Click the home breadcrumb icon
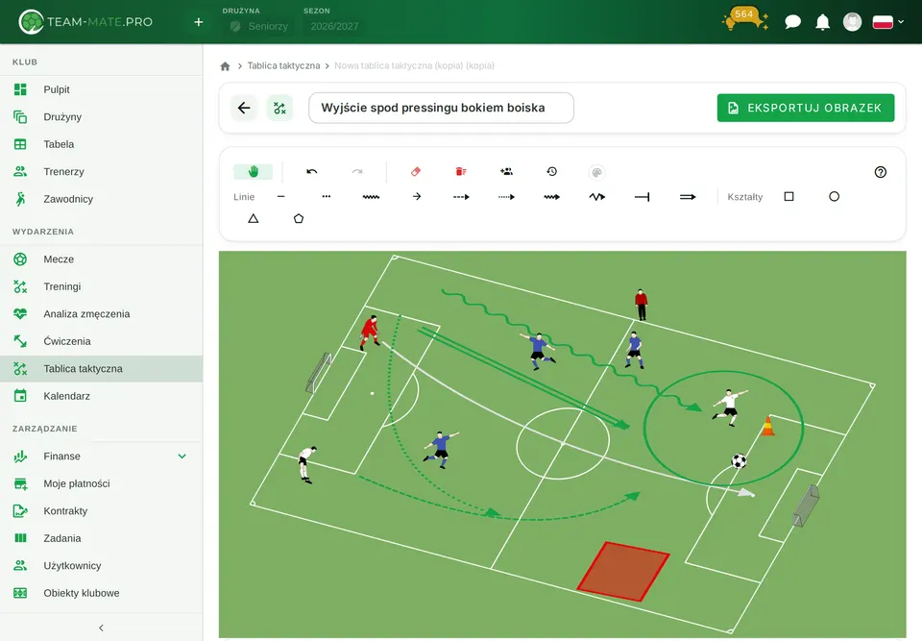The image size is (922, 641). pyautogui.click(x=225, y=66)
